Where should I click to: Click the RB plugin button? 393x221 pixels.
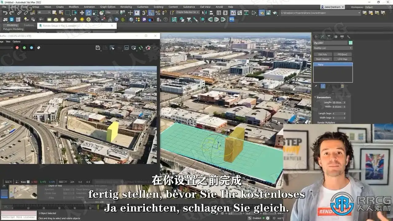pyautogui.click(x=232, y=19)
